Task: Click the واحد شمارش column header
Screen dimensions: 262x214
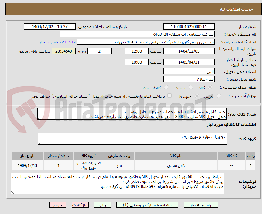Action: pyautogui.click(x=119, y=156)
